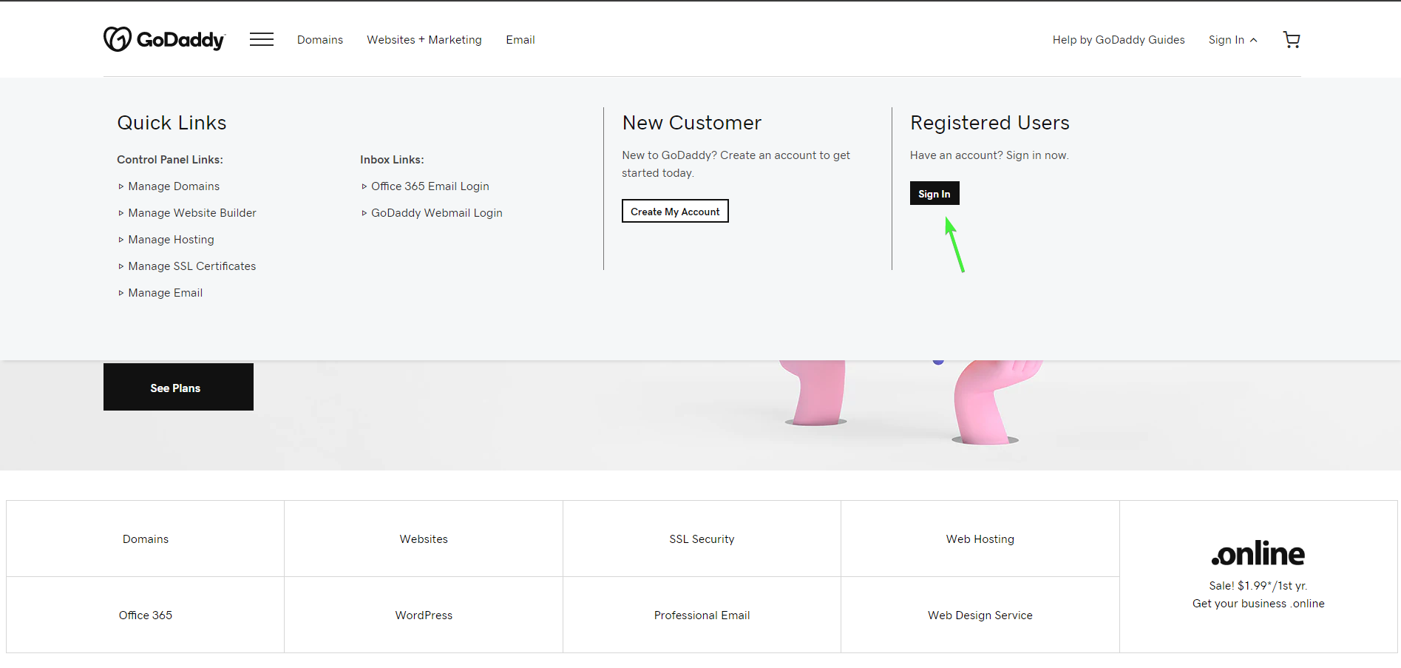Click the black Sign In button
This screenshot has height=668, width=1401.
tap(934, 193)
